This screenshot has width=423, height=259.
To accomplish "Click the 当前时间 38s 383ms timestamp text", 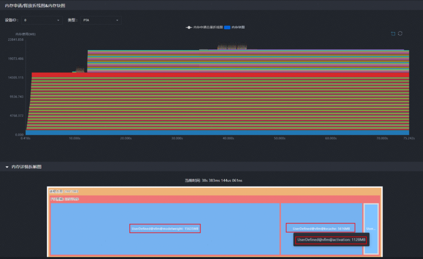I will [213, 180].
